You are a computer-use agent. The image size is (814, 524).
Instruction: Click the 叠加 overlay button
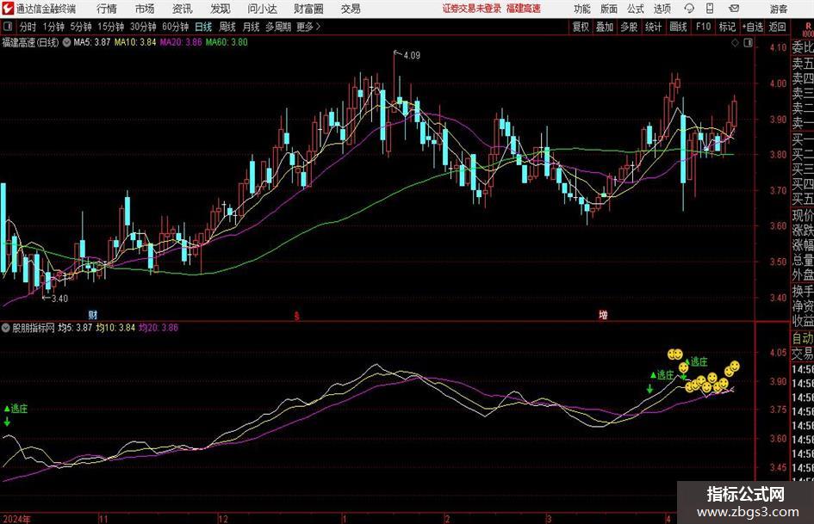605,27
